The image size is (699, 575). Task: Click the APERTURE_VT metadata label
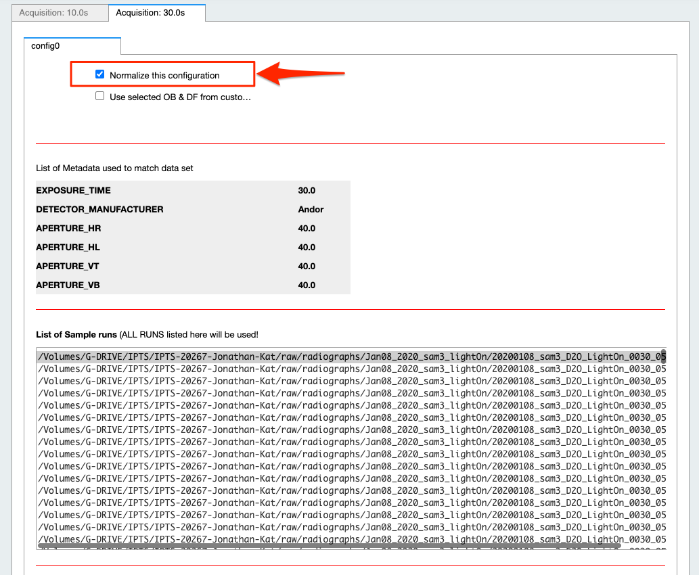pyautogui.click(x=68, y=267)
